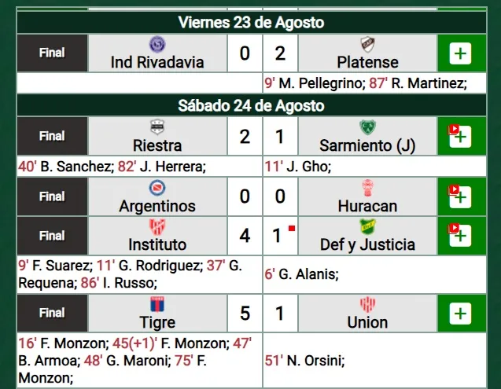
Task: Click the Huracan club crest
Action: (367, 189)
